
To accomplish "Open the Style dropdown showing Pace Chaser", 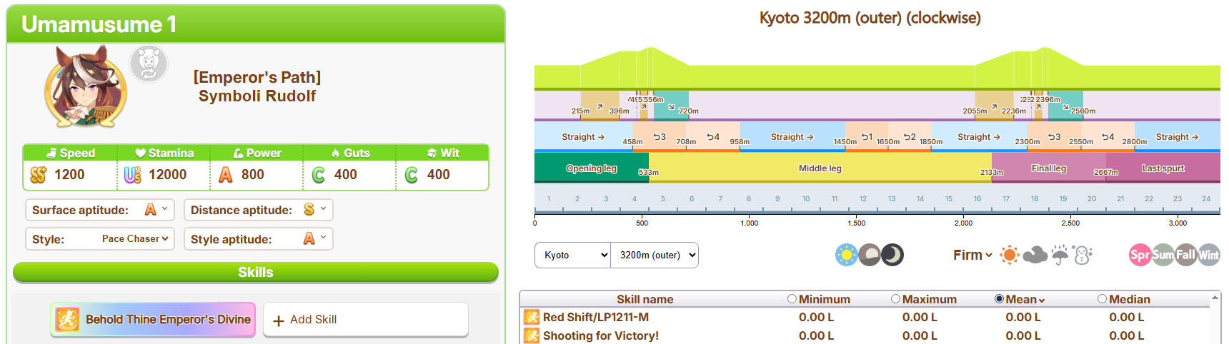I will click(x=134, y=238).
